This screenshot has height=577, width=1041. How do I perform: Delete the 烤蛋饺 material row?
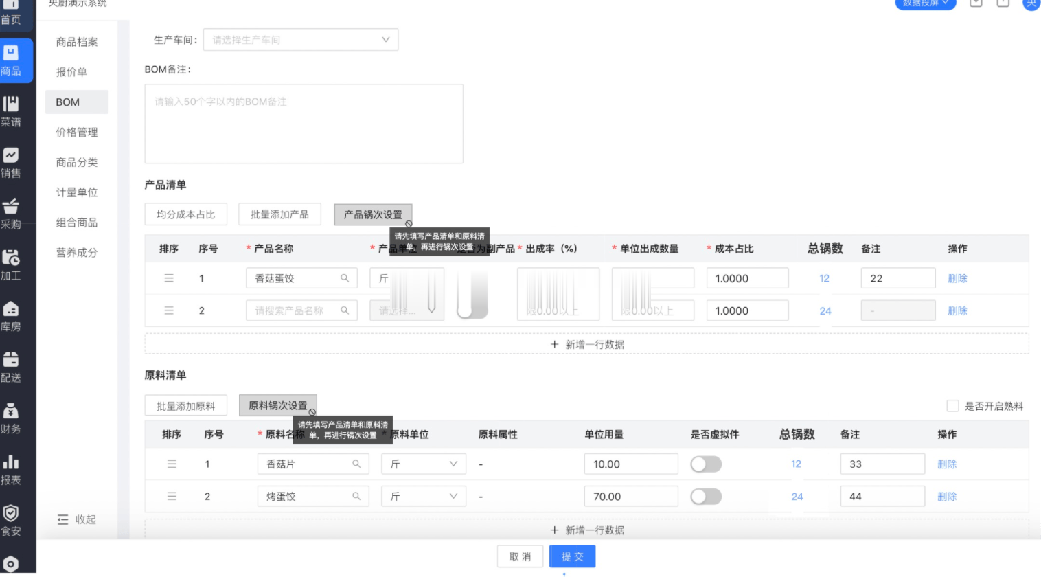click(947, 496)
